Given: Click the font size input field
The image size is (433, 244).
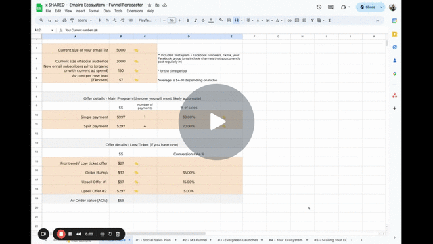Looking at the screenshot, I should tap(172, 20).
